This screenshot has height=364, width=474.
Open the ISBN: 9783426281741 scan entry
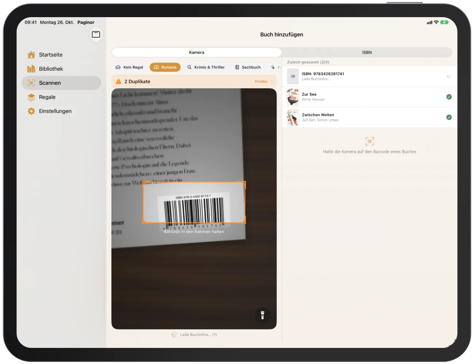[370, 76]
